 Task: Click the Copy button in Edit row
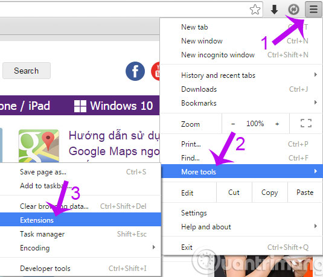click(x=269, y=193)
